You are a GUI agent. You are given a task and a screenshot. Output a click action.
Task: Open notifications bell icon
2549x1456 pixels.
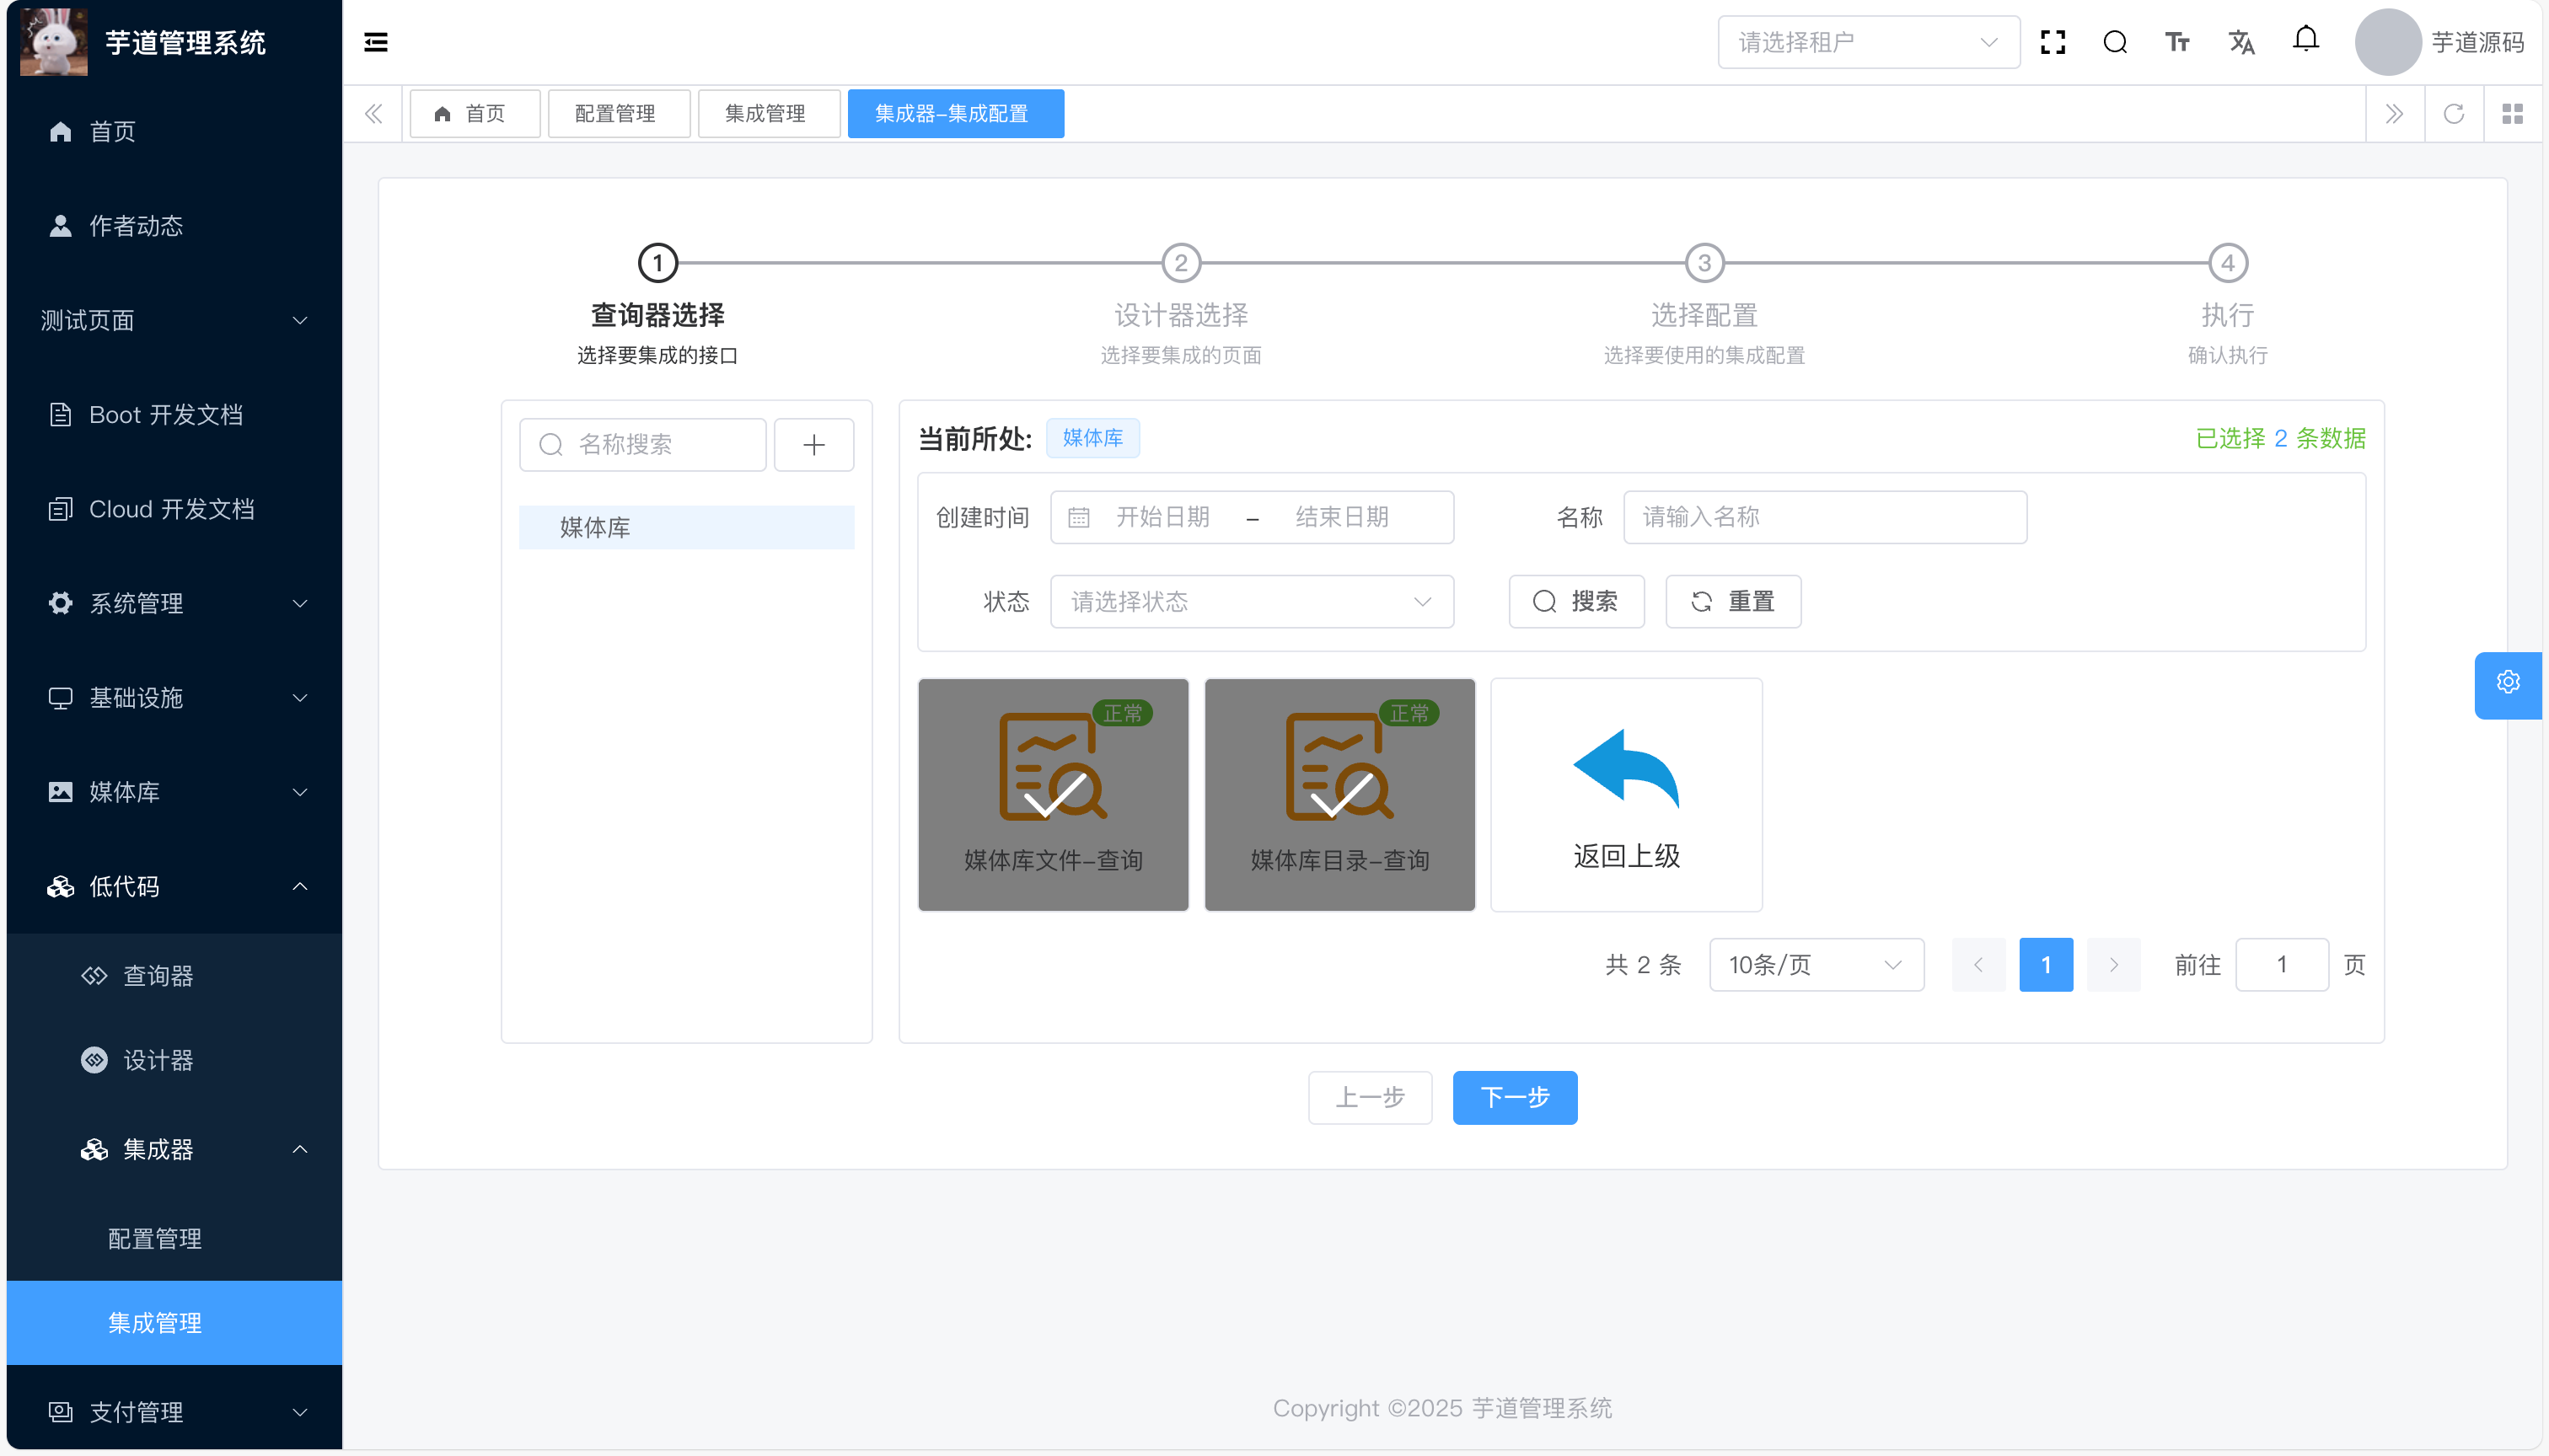pyautogui.click(x=2306, y=40)
